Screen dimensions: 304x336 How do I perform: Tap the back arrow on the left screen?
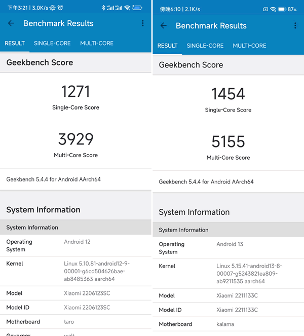point(11,23)
